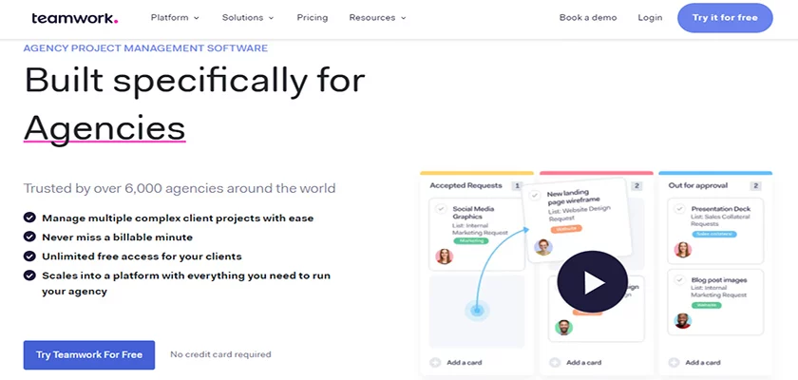Image resolution: width=798 pixels, height=380 pixels.
Task: Click avatar on New landing page wireframe card
Action: [543, 247]
